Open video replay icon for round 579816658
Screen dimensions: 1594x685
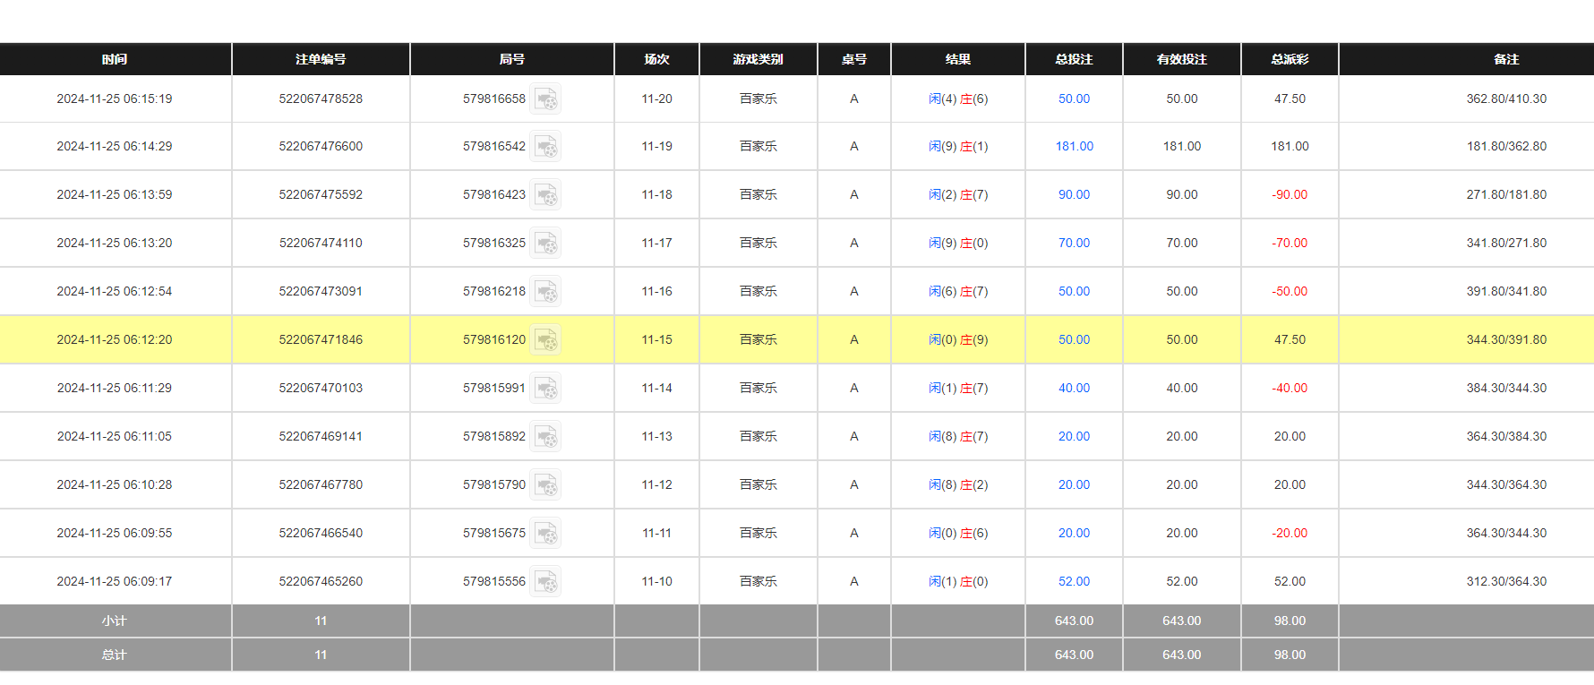pyautogui.click(x=545, y=98)
